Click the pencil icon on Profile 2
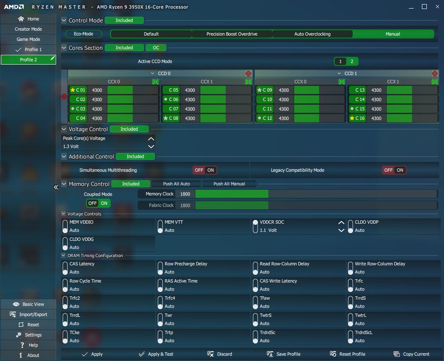 click(52, 58)
